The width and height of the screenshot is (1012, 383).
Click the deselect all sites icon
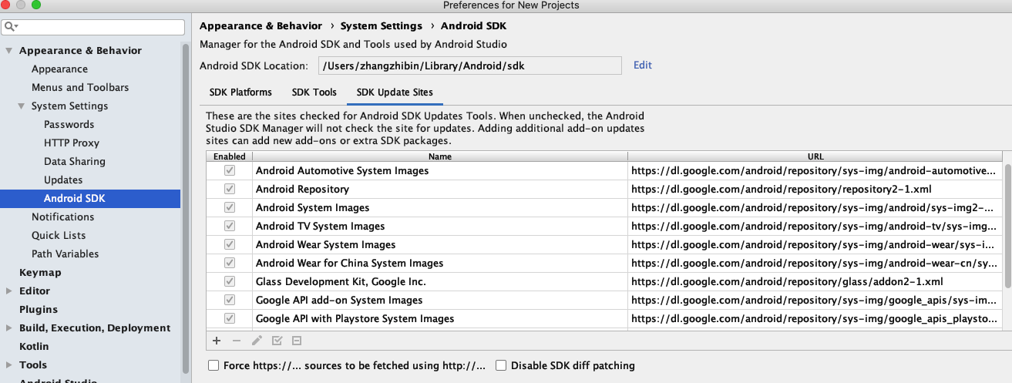tap(297, 341)
